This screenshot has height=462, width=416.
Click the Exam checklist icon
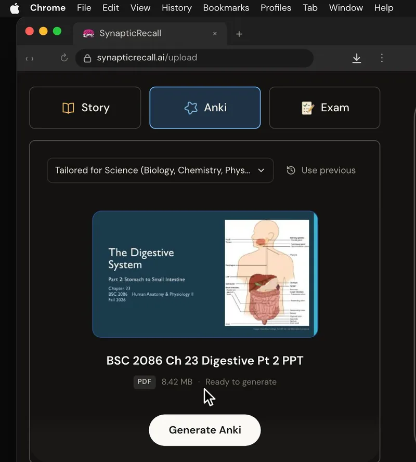[x=308, y=108]
